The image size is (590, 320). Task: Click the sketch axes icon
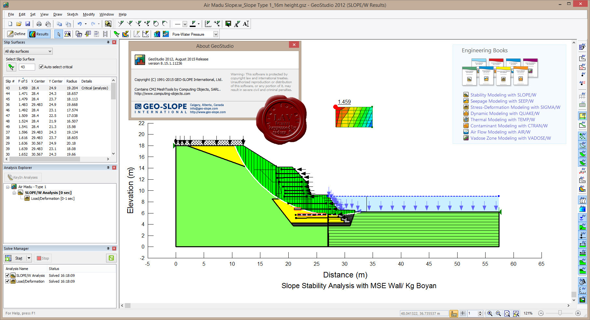208,24
